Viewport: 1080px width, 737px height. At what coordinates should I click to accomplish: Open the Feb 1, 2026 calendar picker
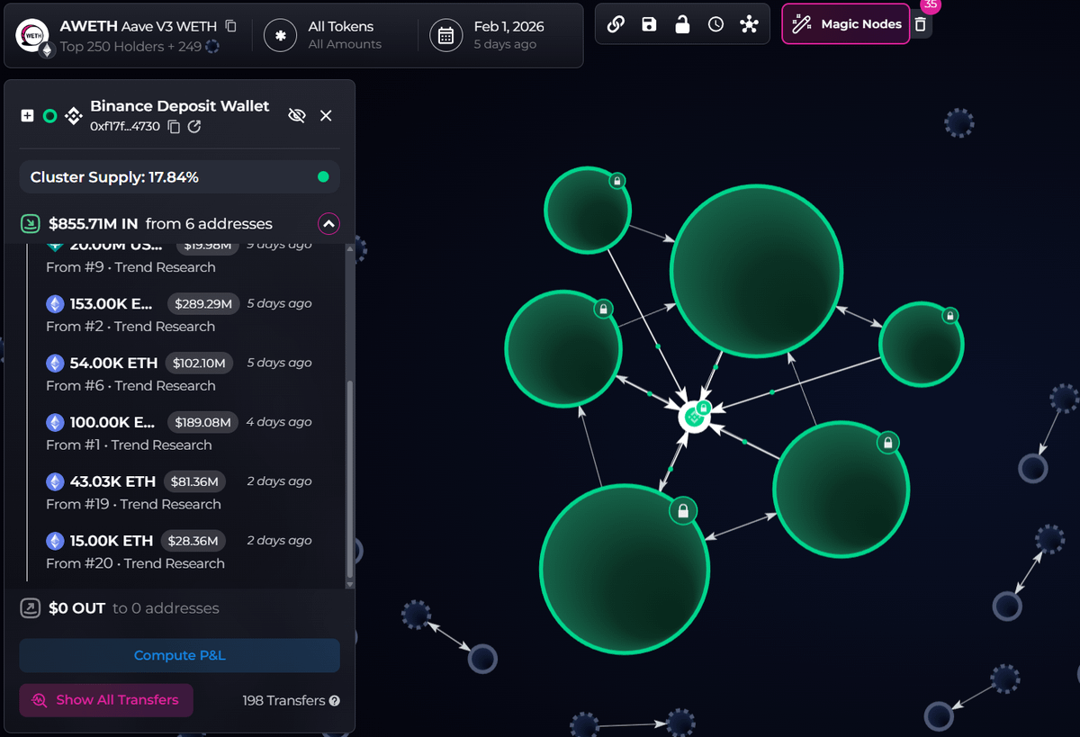[x=445, y=35]
